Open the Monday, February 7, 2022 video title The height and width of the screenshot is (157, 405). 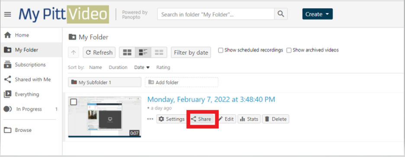click(x=211, y=99)
